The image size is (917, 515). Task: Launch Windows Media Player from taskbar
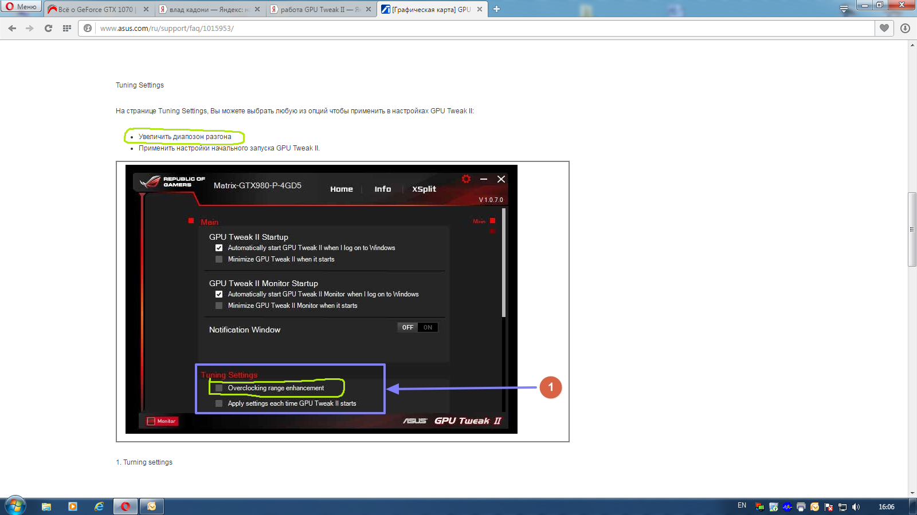click(73, 506)
